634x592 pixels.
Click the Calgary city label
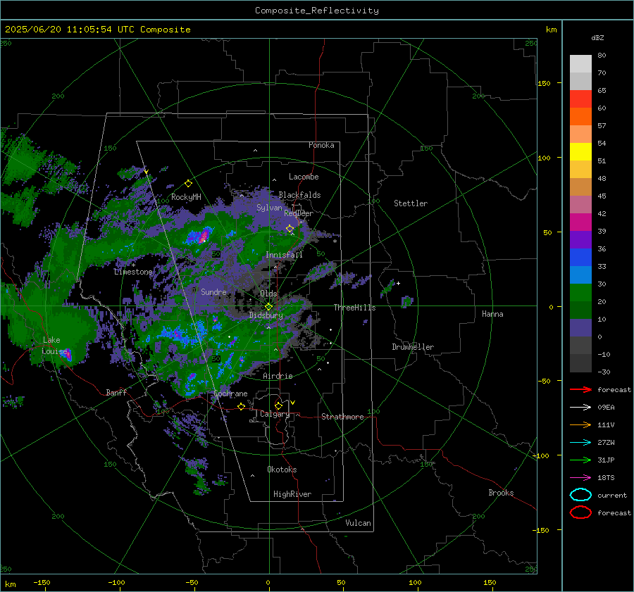click(x=275, y=414)
